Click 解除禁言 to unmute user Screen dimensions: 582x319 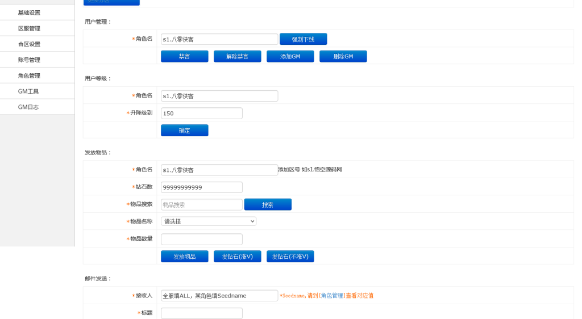coord(237,56)
